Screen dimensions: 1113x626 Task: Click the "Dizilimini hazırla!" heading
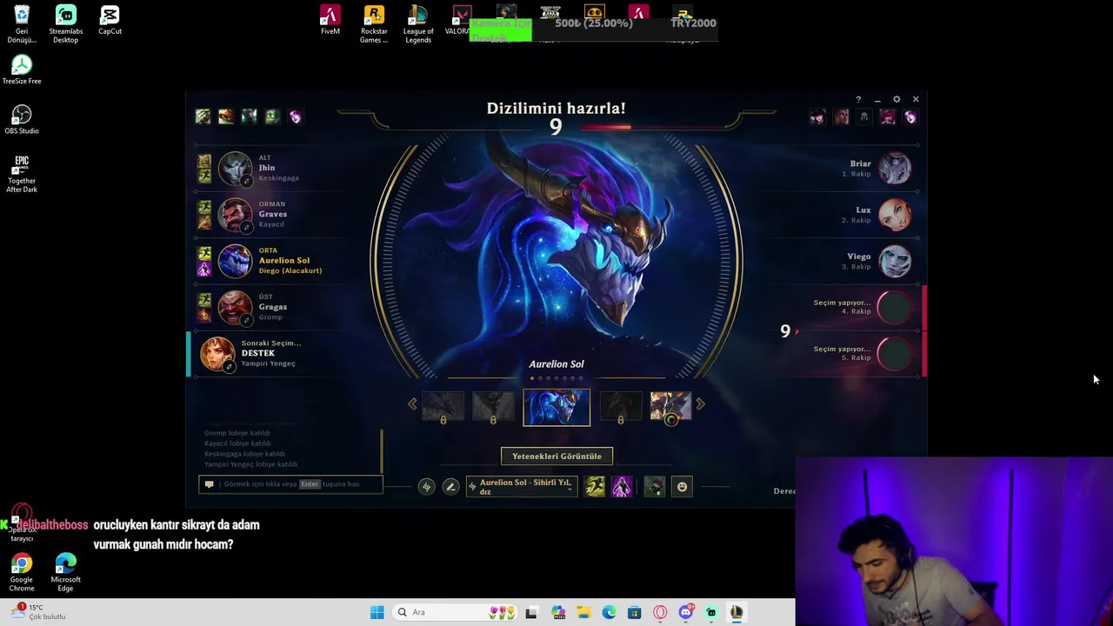(556, 109)
